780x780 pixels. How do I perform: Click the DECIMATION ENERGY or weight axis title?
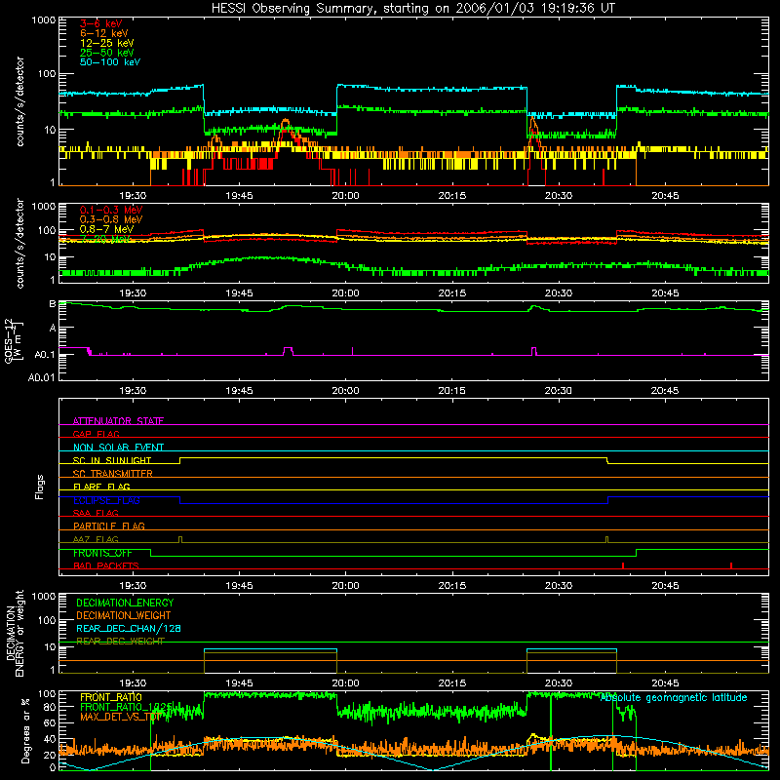pyautogui.click(x=15, y=633)
